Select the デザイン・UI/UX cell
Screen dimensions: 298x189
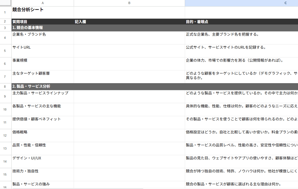tap(42, 162)
